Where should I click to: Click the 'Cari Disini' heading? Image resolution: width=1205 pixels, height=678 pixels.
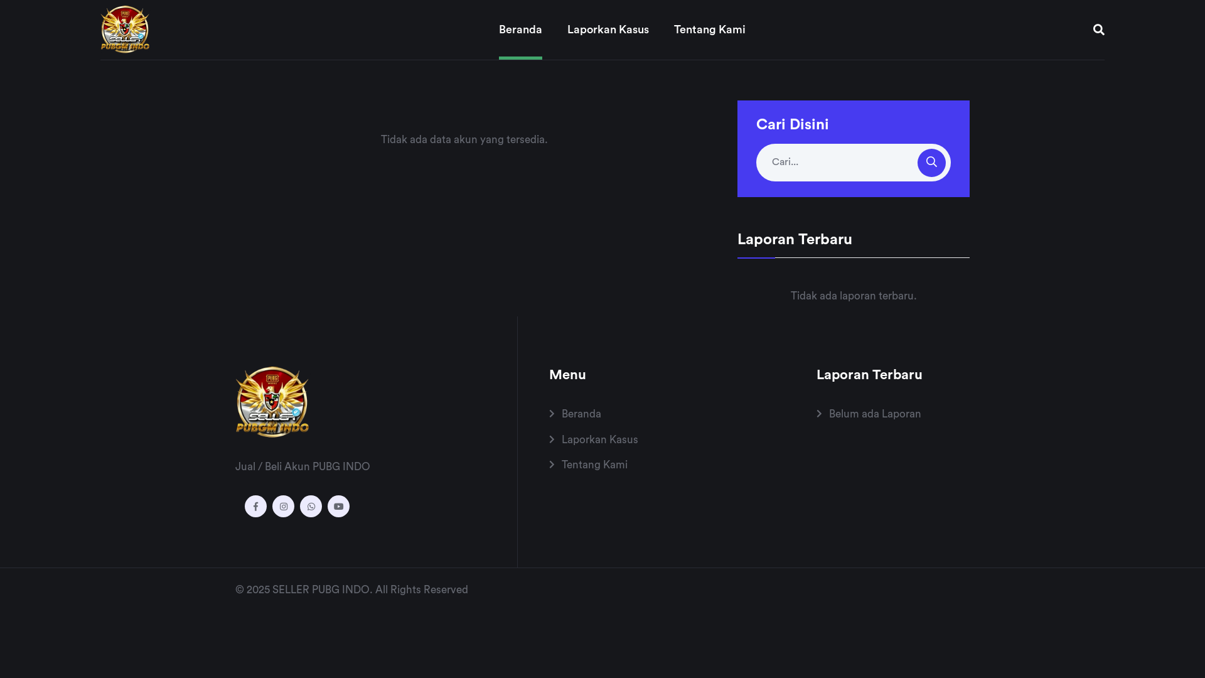coord(792,124)
